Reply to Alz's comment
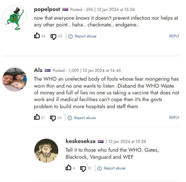The image size is (186, 182). [x=174, y=117]
